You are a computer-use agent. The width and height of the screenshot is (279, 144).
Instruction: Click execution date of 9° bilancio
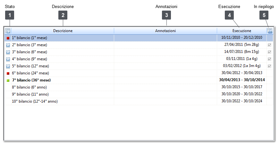(242, 94)
